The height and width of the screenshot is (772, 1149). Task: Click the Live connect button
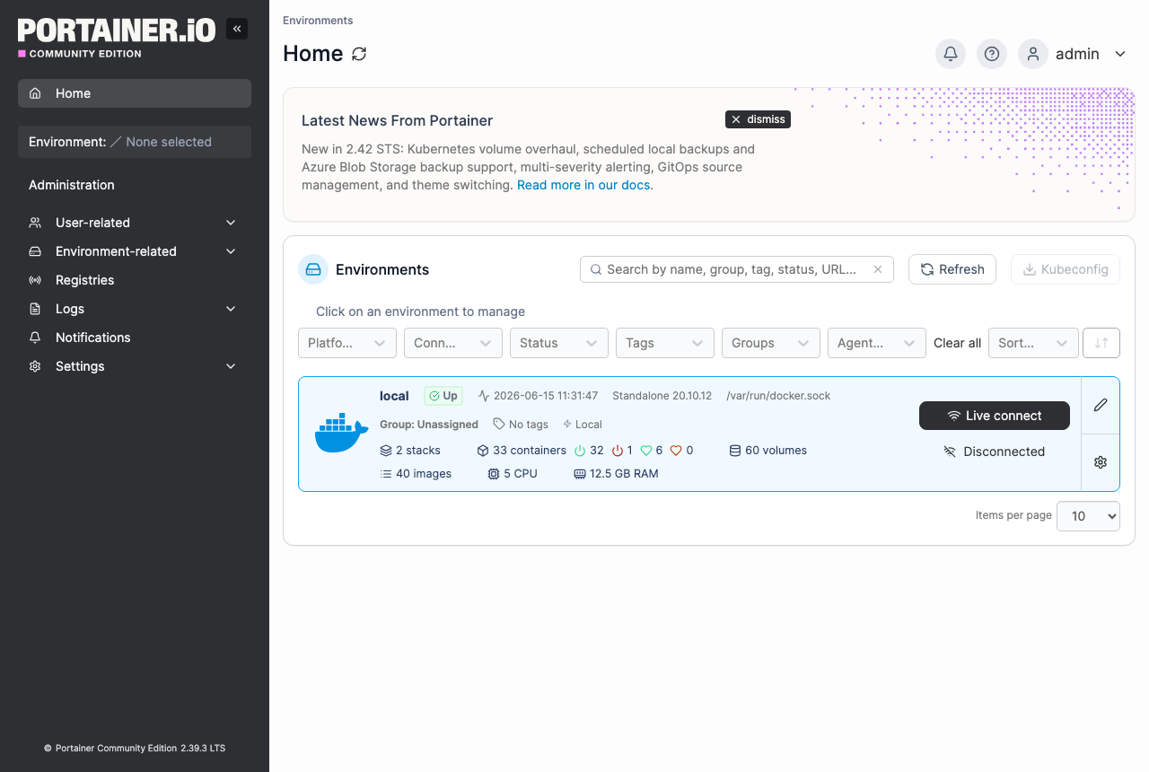[995, 416]
